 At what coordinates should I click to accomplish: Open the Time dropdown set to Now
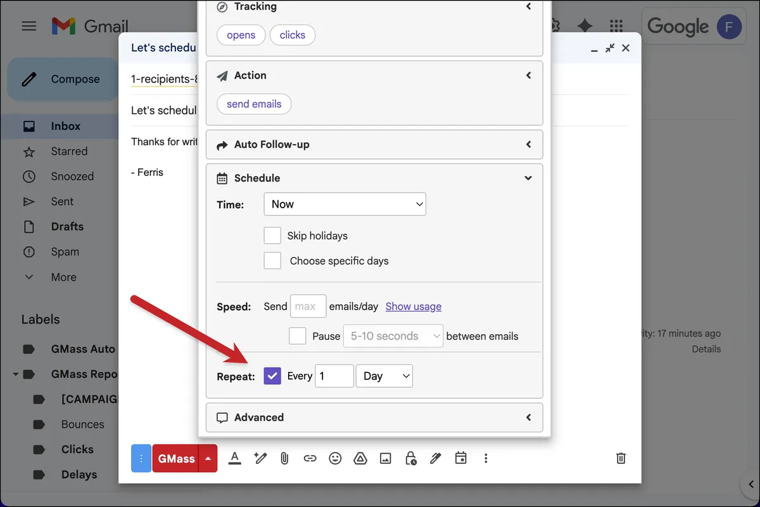click(345, 204)
